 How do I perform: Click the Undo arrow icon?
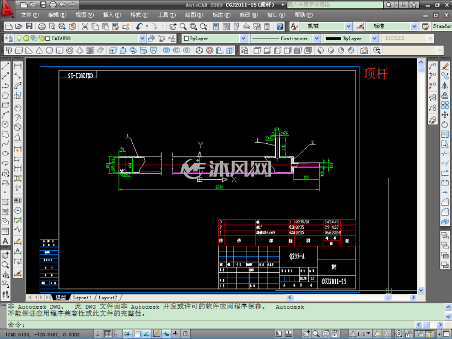click(x=139, y=26)
